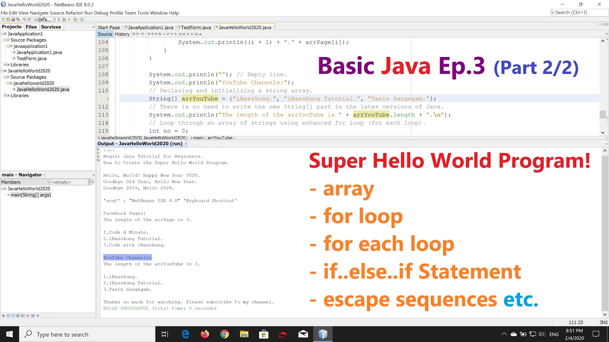Click the Find Selection icon in editor toolbar
609x342 pixels.
tap(149, 34)
